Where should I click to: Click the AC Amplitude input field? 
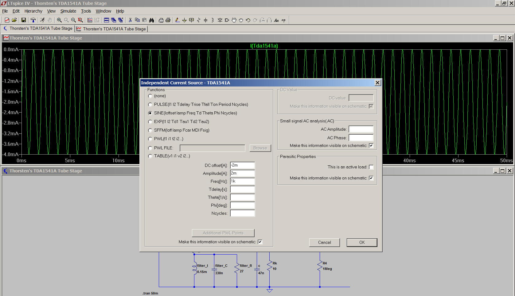(361, 129)
